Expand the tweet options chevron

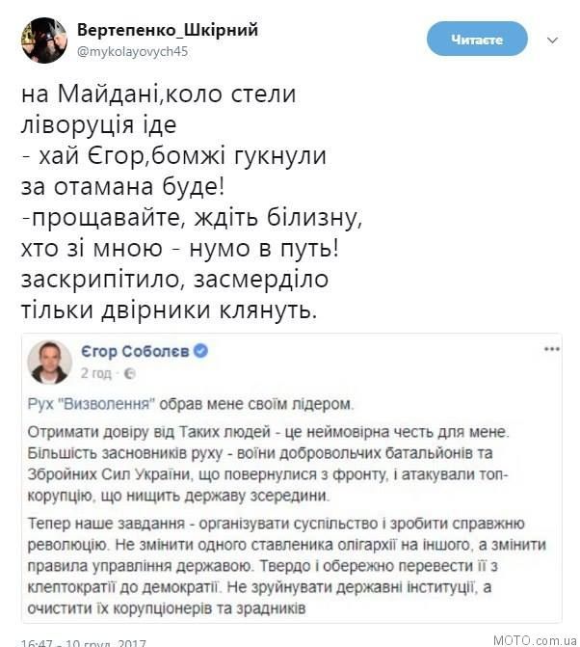click(552, 40)
